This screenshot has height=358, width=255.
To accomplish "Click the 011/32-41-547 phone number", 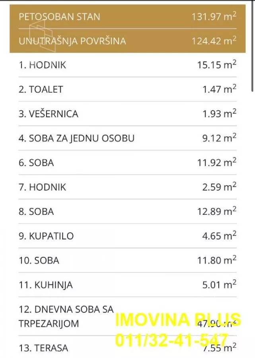I will [x=171, y=340].
